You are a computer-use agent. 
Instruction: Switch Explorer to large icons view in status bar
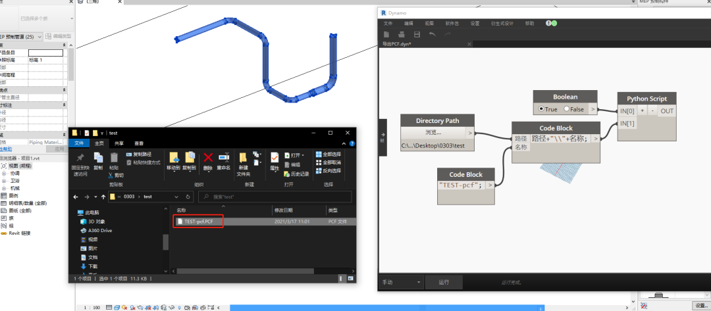351,278
